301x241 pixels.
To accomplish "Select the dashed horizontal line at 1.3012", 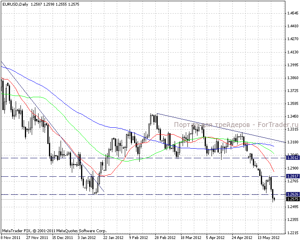I will point(143,158).
